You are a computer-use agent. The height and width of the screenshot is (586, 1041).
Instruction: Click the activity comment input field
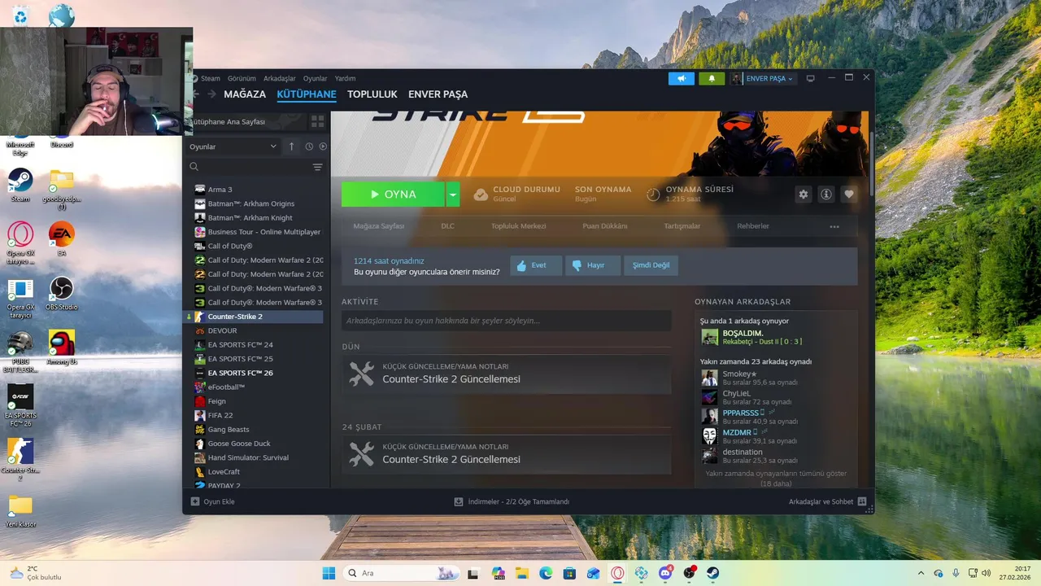(x=507, y=321)
